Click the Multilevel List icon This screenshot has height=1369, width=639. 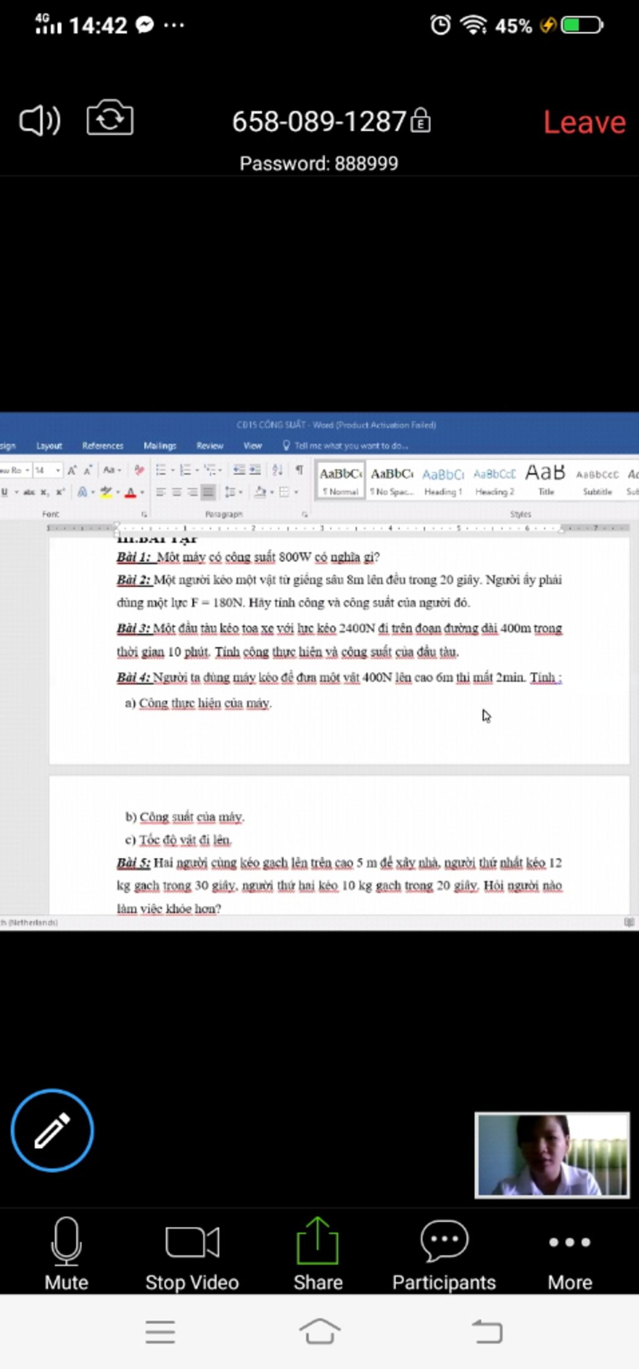pos(210,470)
